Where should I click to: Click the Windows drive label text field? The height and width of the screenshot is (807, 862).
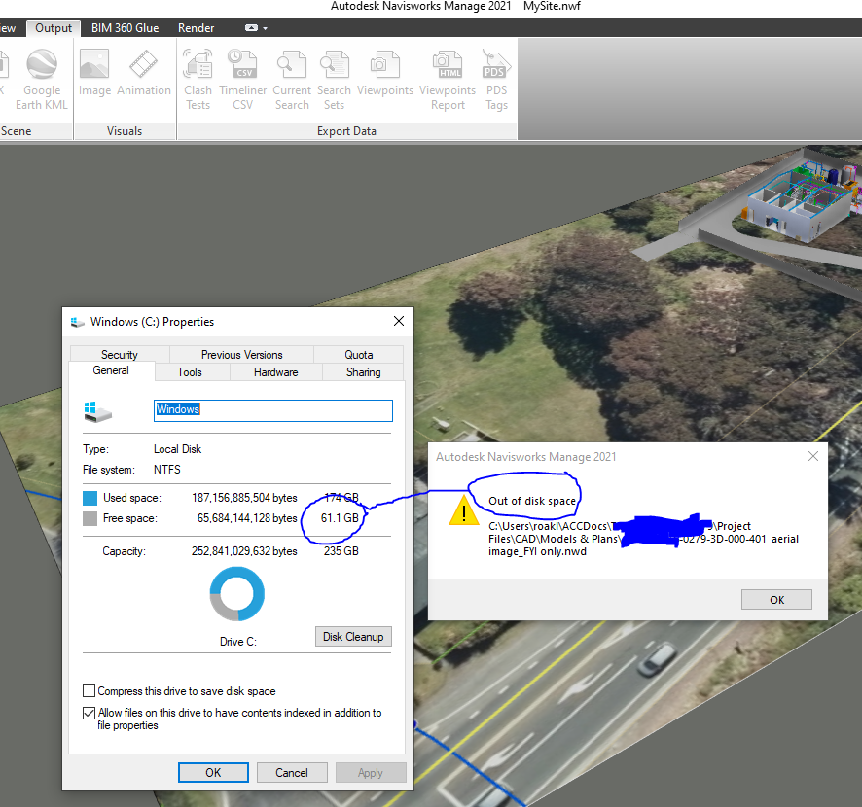272,410
